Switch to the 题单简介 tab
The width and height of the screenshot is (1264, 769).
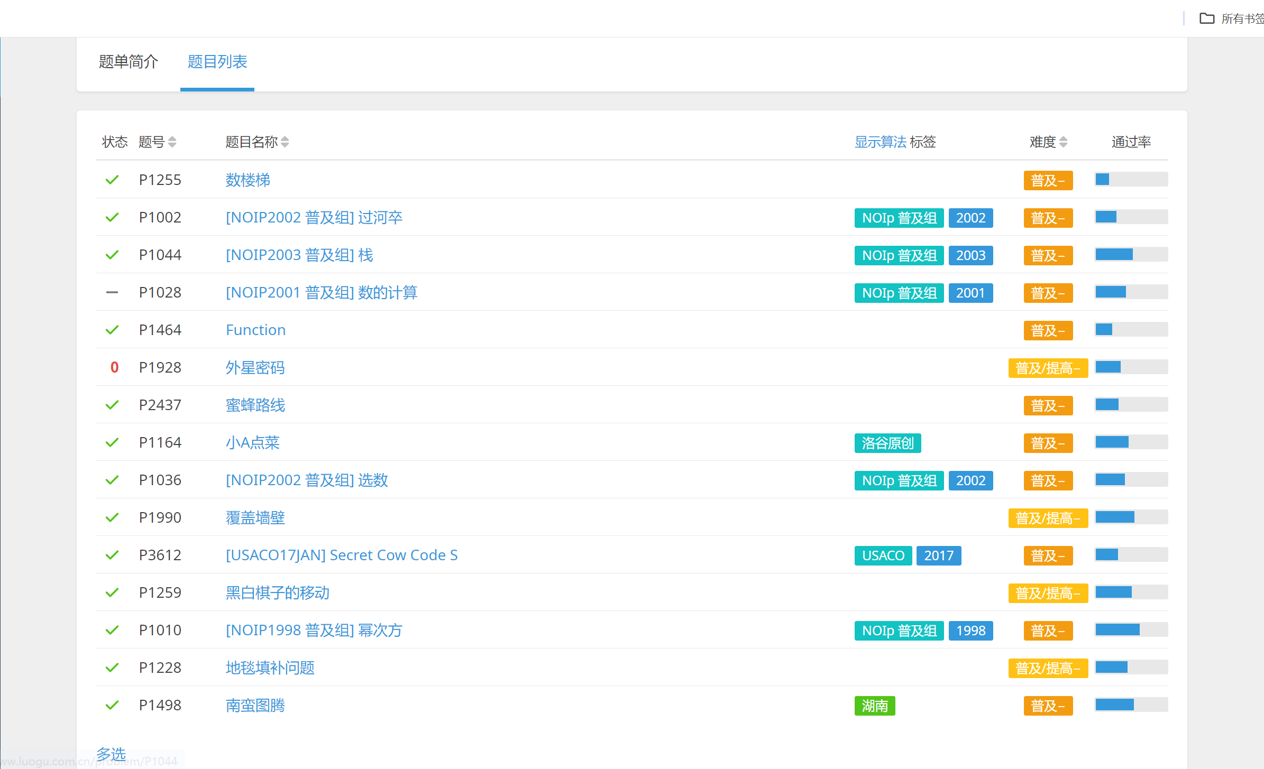pos(129,62)
